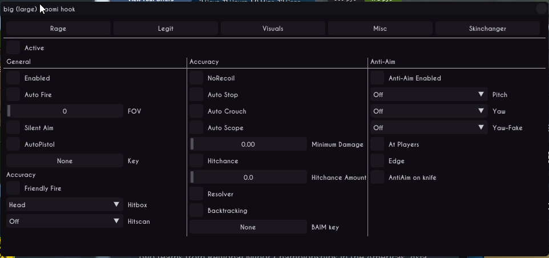Go to the Skinchanger tab
The height and width of the screenshot is (258, 549).
pos(487,28)
